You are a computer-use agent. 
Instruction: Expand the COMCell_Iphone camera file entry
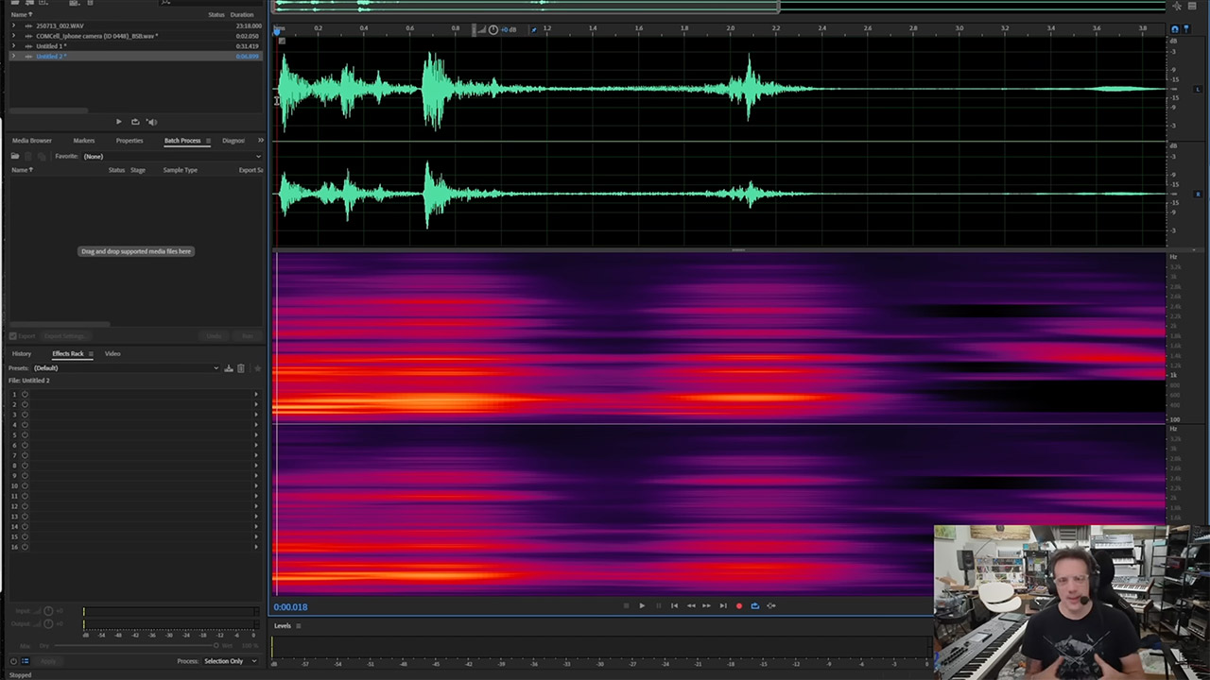point(13,36)
